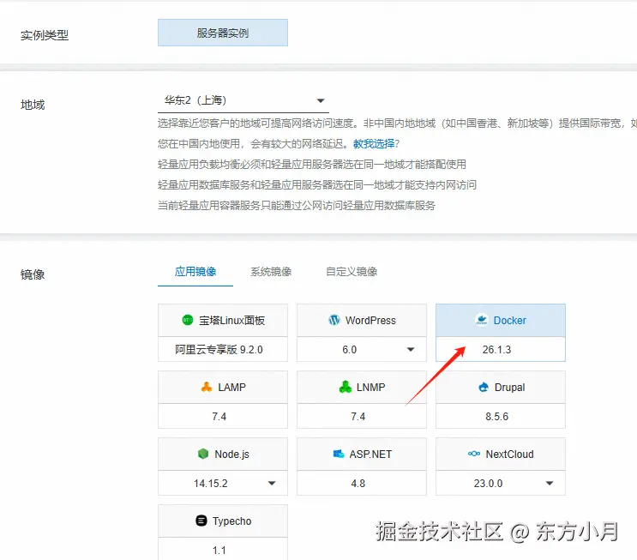The image size is (637, 560).
Task: Click the Drupal drop icon
Action: pyautogui.click(x=484, y=388)
